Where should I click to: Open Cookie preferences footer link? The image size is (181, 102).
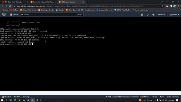[173, 97]
